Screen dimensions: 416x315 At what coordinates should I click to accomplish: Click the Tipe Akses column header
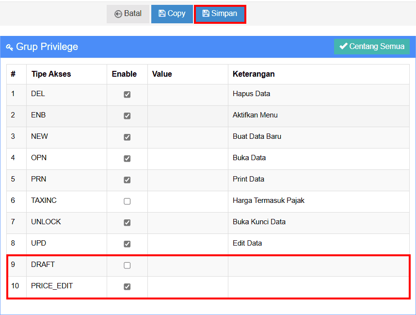51,74
